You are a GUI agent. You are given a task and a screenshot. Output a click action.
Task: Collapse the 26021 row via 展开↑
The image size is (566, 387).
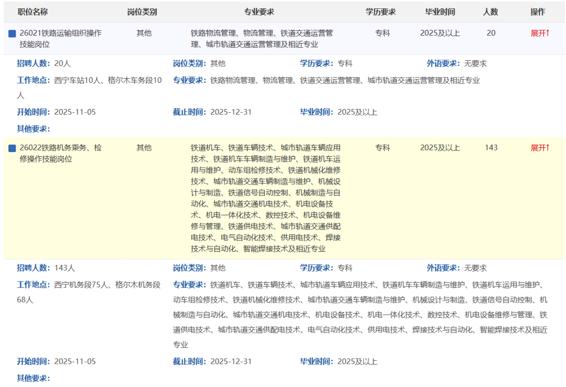pos(540,33)
